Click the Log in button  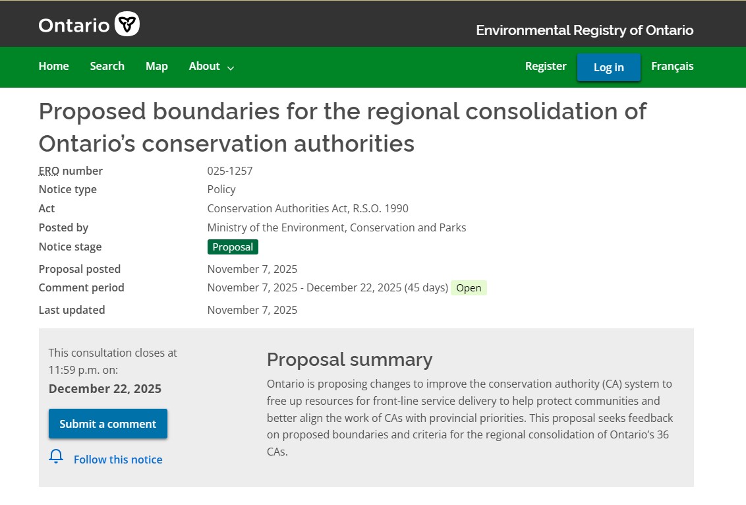pos(608,68)
